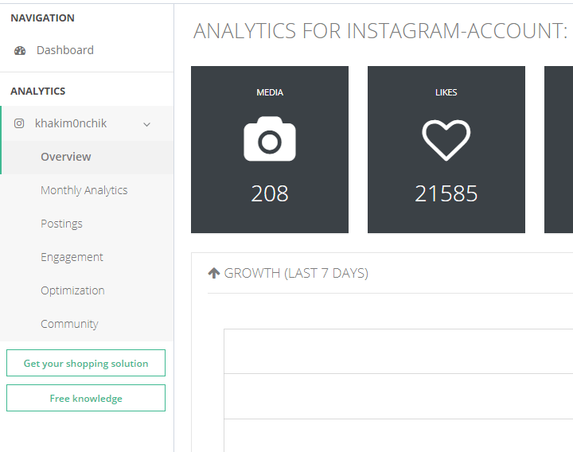Click the heart icon in the Likes tile
Screen dimensions: 573x452
click(446, 139)
